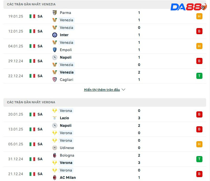Viewport: 210px width, 181px height.
Task: Click the Cagliari club crest
Action: (x=55, y=80)
